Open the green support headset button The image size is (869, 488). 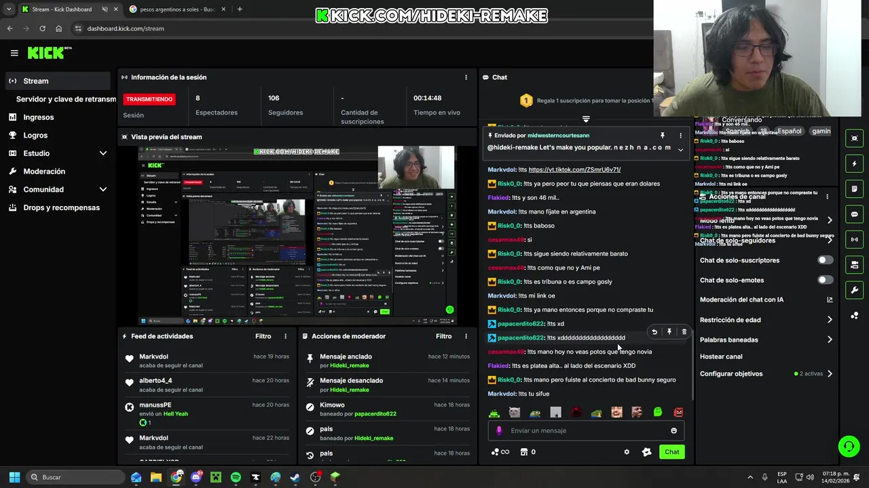pyautogui.click(x=848, y=446)
